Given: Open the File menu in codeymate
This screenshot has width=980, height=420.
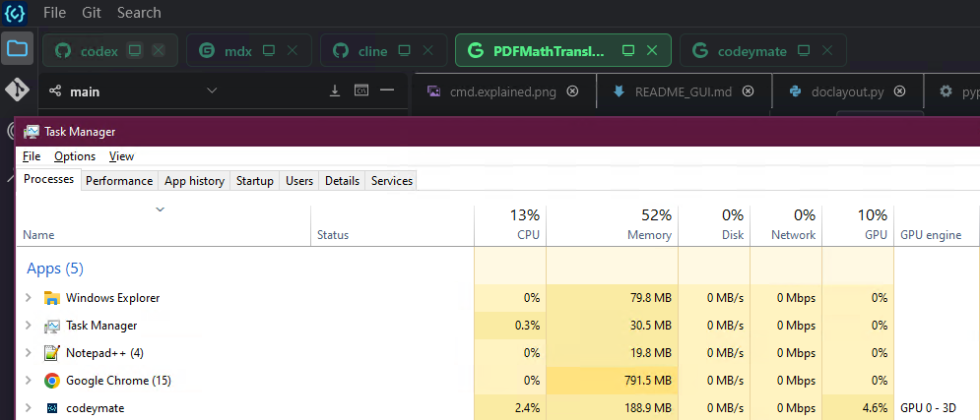Looking at the screenshot, I should tap(54, 13).
